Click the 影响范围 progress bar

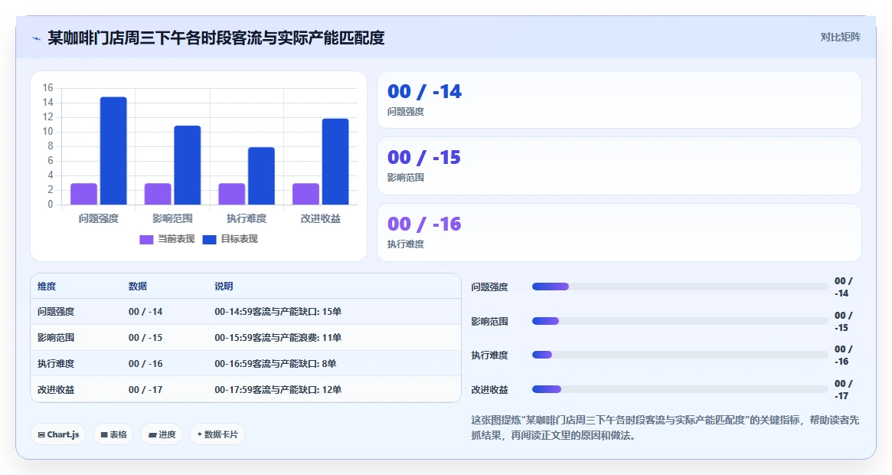click(680, 321)
